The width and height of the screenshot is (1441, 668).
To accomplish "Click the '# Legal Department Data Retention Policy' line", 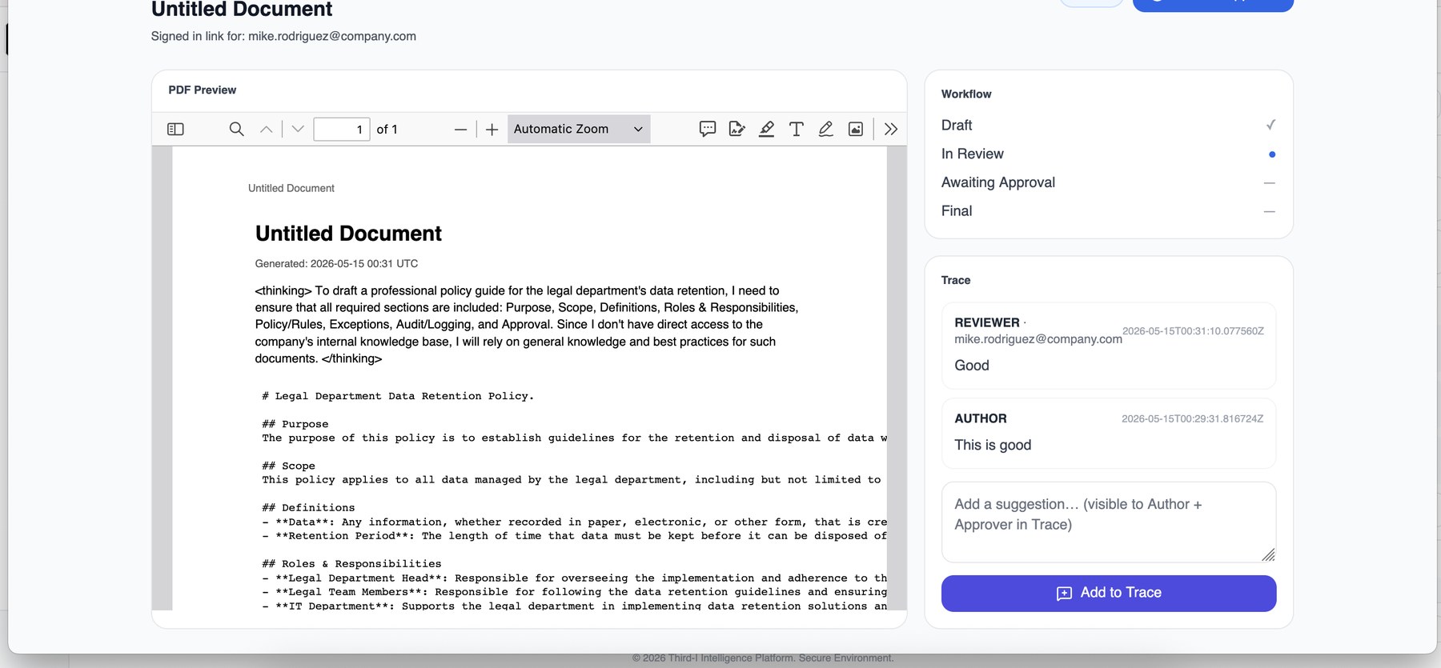I will [398, 396].
